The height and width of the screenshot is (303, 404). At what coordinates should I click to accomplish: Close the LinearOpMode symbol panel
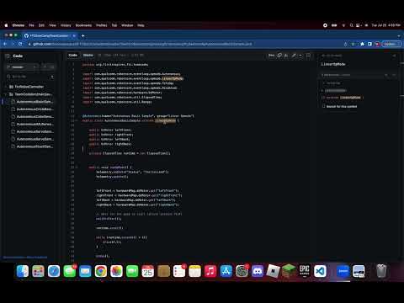[394, 56]
